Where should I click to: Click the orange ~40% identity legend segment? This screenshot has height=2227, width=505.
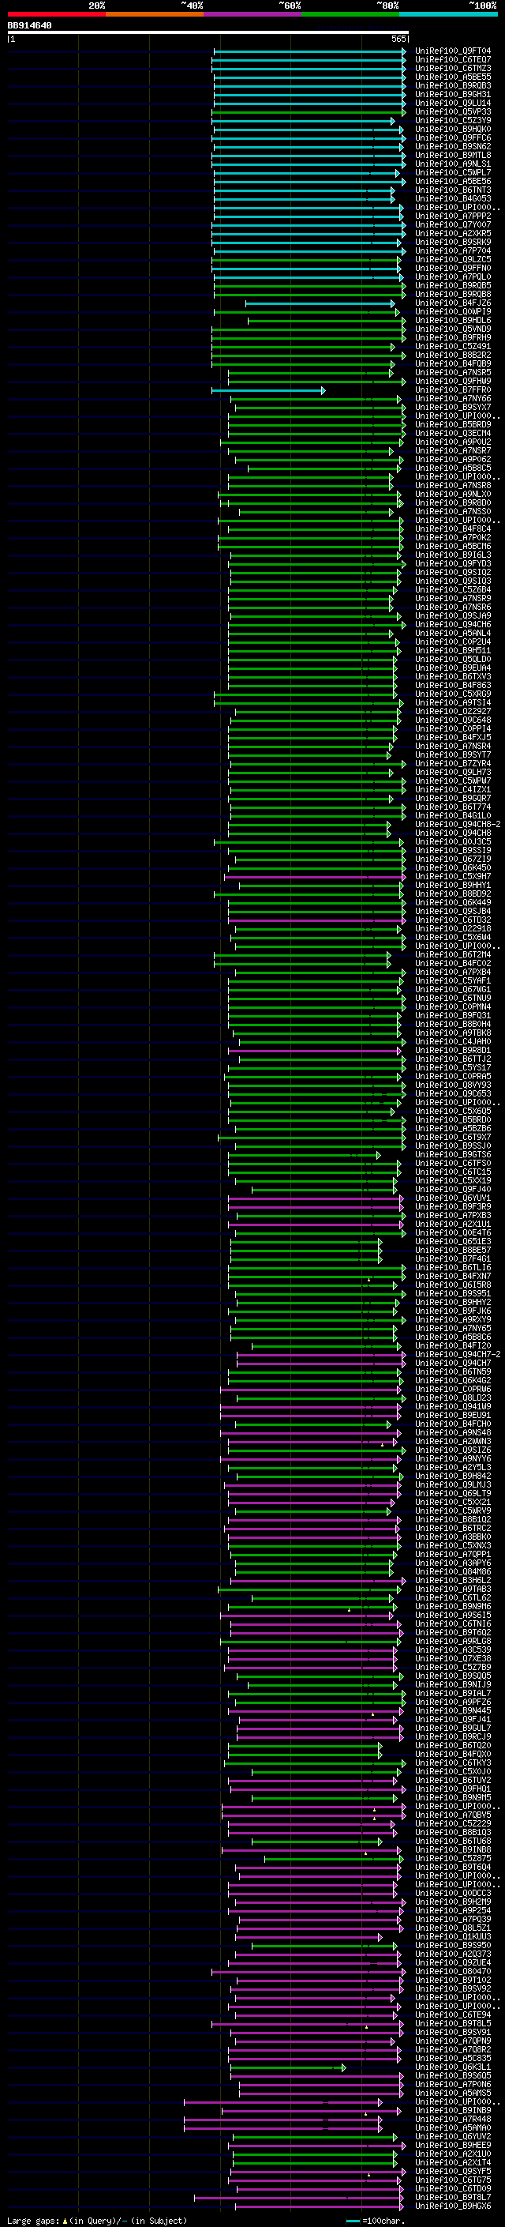coord(155,14)
